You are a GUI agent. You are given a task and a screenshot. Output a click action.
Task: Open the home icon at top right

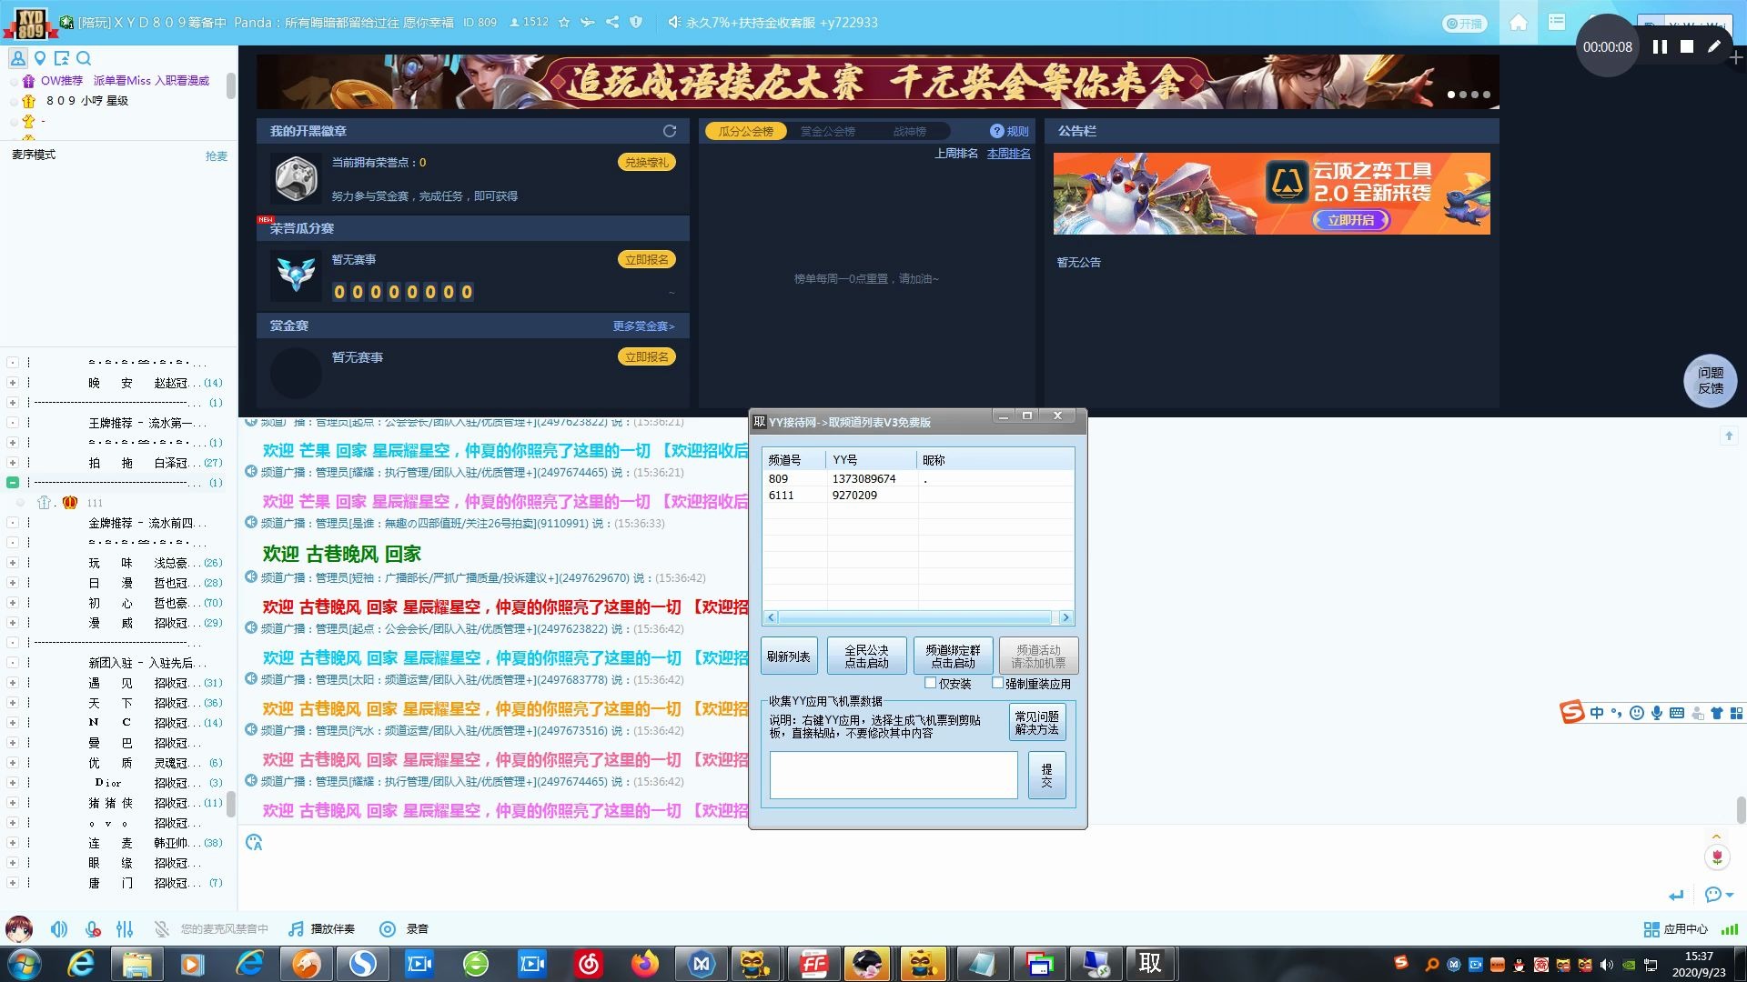click(x=1518, y=23)
